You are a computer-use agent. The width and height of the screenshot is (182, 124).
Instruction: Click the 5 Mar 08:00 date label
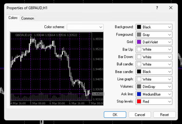click(x=38, y=104)
